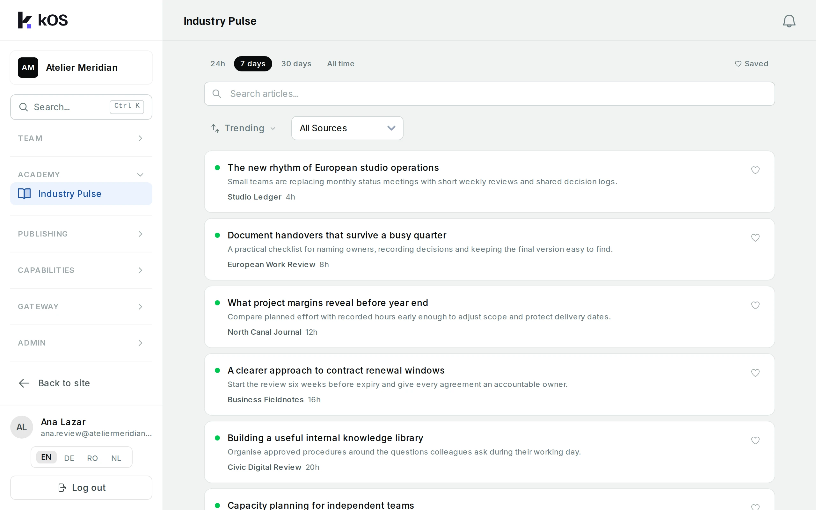This screenshot has height=510, width=816.
Task: Select the 24h time range
Action: pos(218,64)
